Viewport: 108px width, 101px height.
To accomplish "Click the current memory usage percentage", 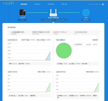I will click(x=97, y=72).
